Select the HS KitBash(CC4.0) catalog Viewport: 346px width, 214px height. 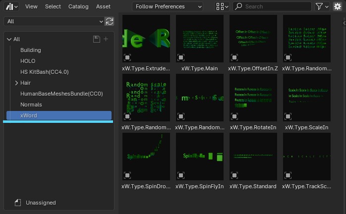click(44, 72)
